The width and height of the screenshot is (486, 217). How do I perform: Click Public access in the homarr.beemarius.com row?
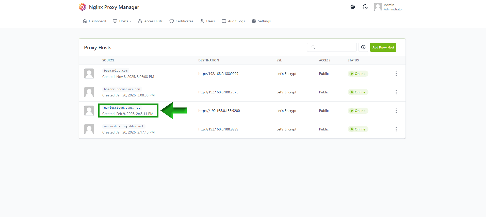[x=324, y=92]
